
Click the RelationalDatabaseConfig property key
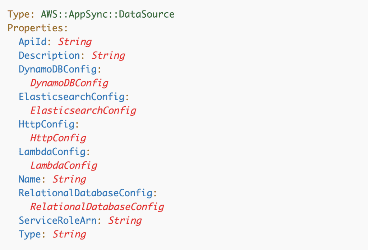(x=85, y=193)
